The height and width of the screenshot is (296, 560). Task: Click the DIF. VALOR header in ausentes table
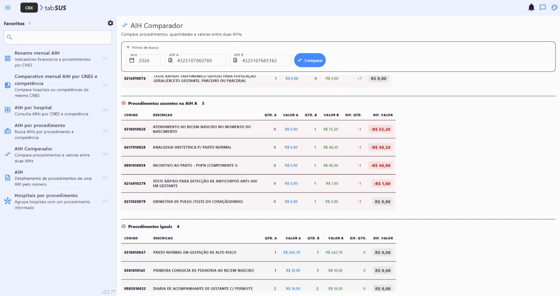pos(383,115)
